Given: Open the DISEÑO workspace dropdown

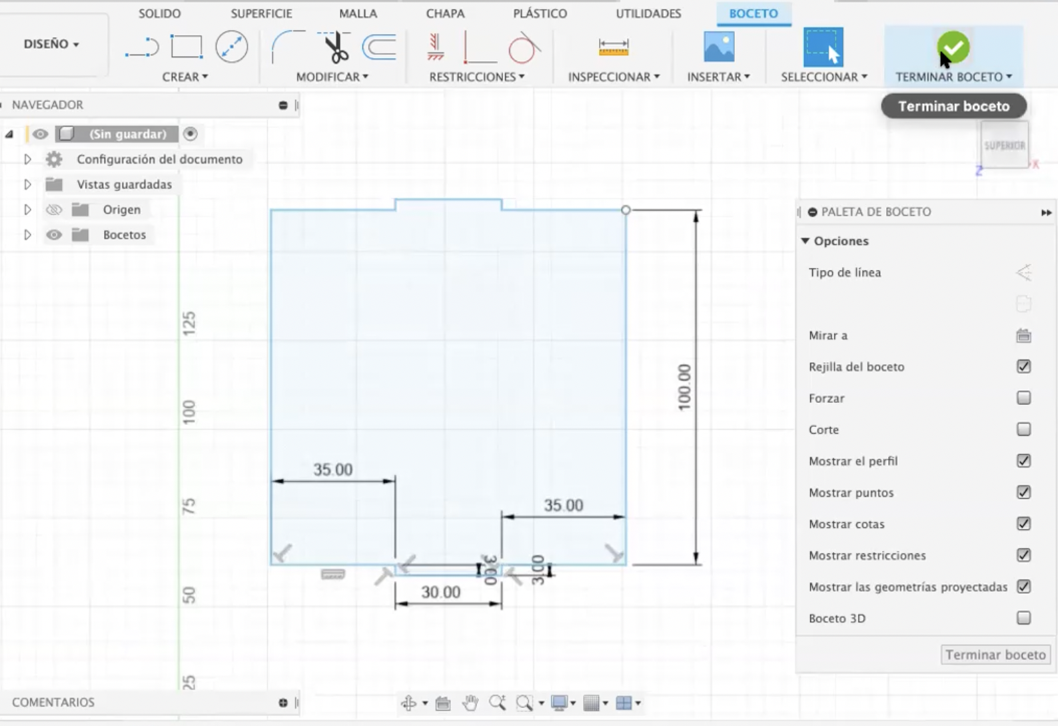Looking at the screenshot, I should pos(51,44).
